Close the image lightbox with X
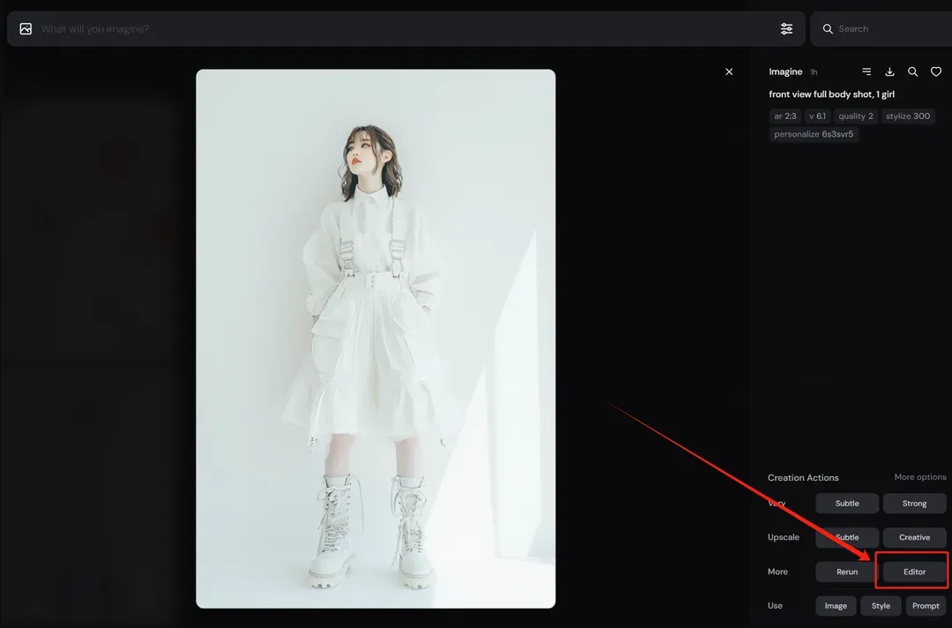 [x=729, y=71]
